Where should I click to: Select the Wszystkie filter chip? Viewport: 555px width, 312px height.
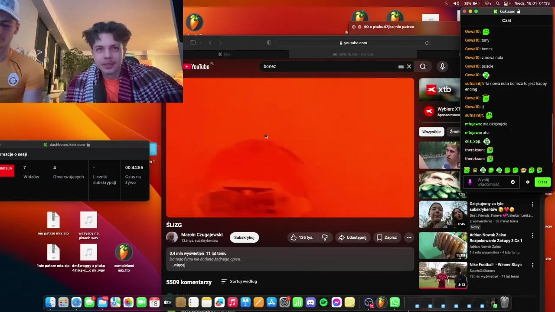coord(431,132)
